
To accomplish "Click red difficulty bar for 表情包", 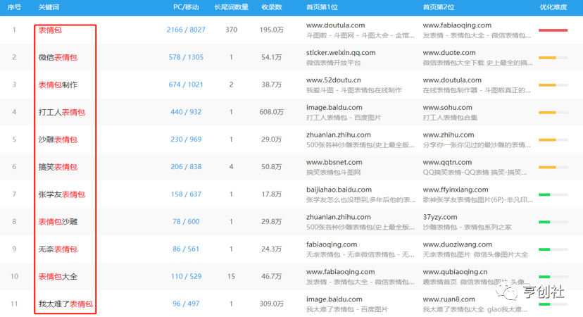I will point(553,30).
